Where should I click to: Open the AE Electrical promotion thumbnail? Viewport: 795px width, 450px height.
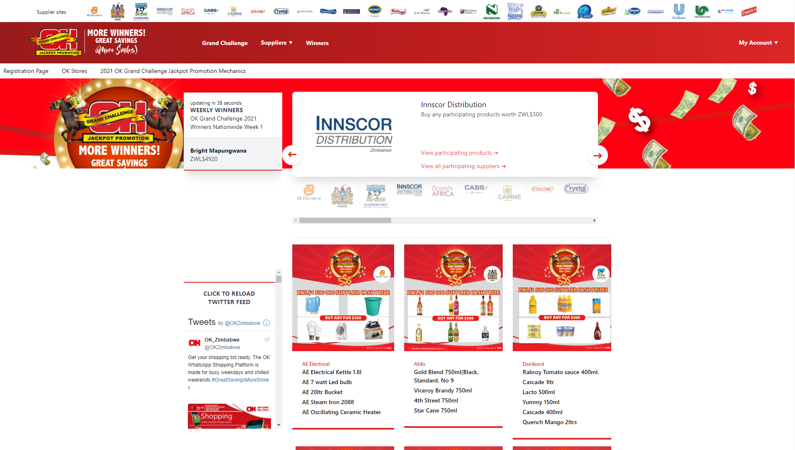pyautogui.click(x=343, y=298)
